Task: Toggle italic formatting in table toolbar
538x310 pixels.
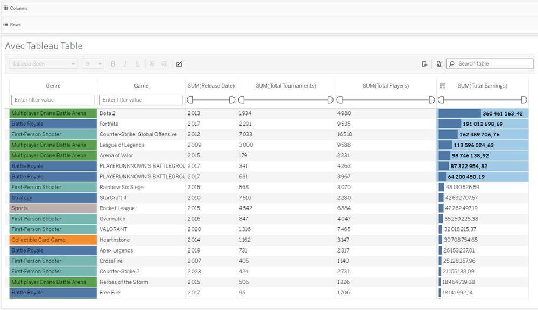Action: (125, 64)
